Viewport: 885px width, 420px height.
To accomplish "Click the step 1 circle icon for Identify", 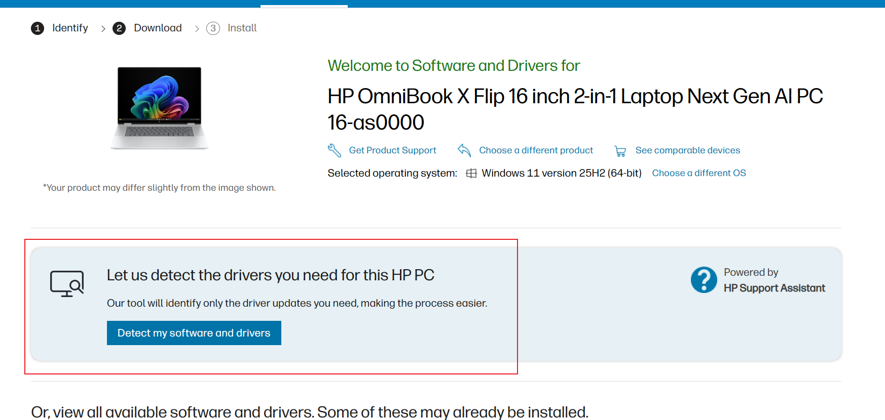I will click(x=38, y=28).
